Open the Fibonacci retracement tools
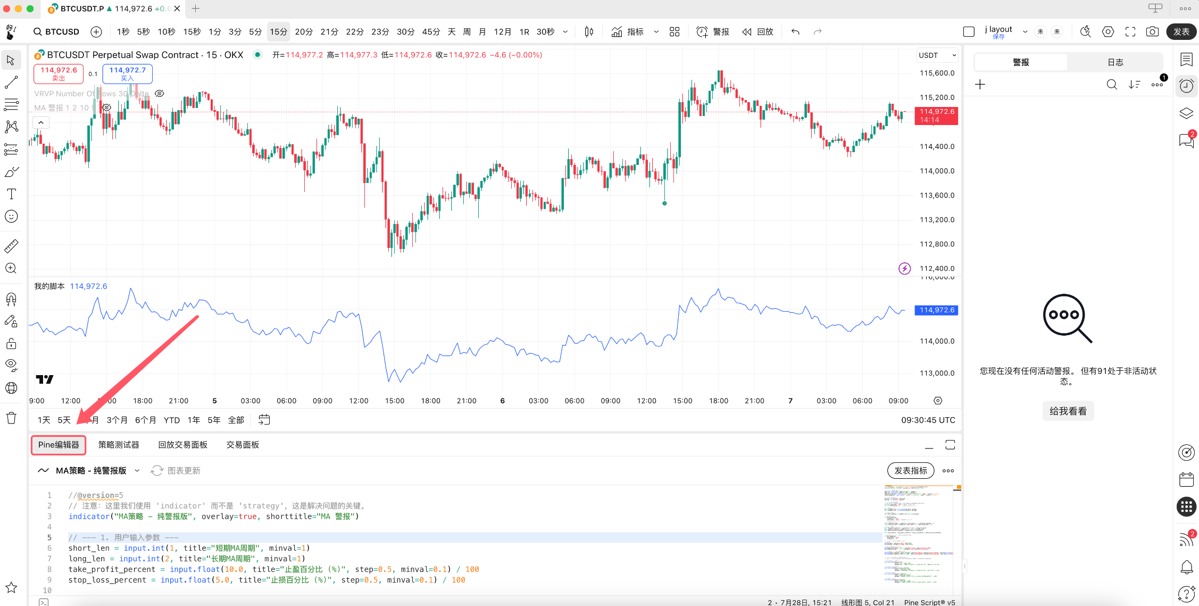This screenshot has width=1199, height=606. [11, 105]
